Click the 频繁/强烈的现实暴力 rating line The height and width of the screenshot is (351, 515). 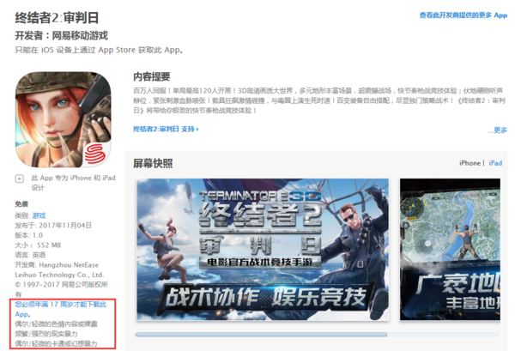(46, 334)
